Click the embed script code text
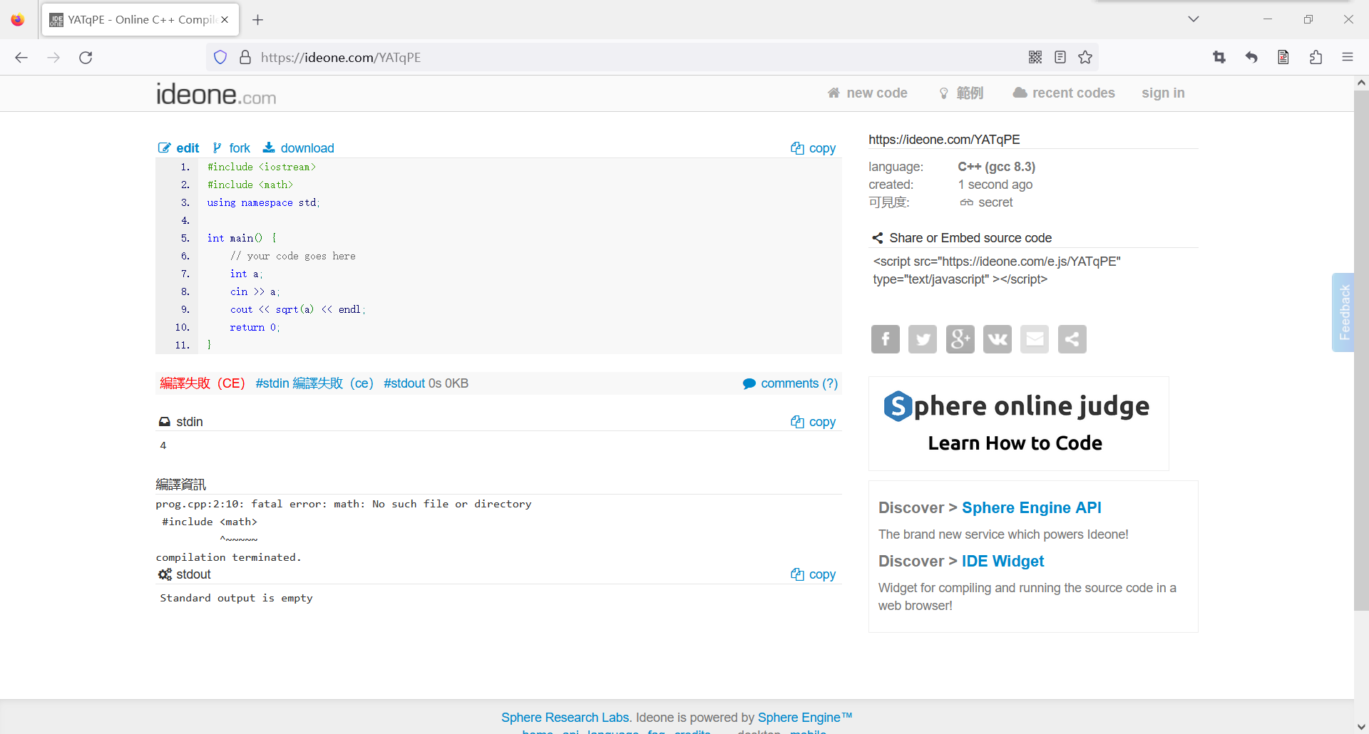The image size is (1369, 734). coord(997,271)
